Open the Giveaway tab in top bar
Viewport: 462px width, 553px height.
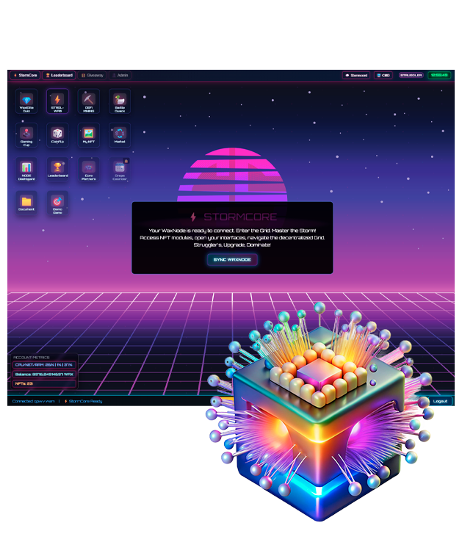(x=93, y=75)
